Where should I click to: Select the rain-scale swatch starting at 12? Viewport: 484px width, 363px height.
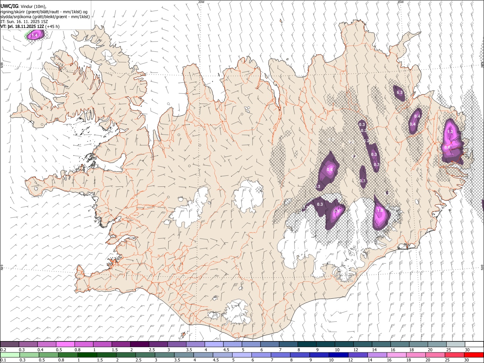[x=357, y=355]
